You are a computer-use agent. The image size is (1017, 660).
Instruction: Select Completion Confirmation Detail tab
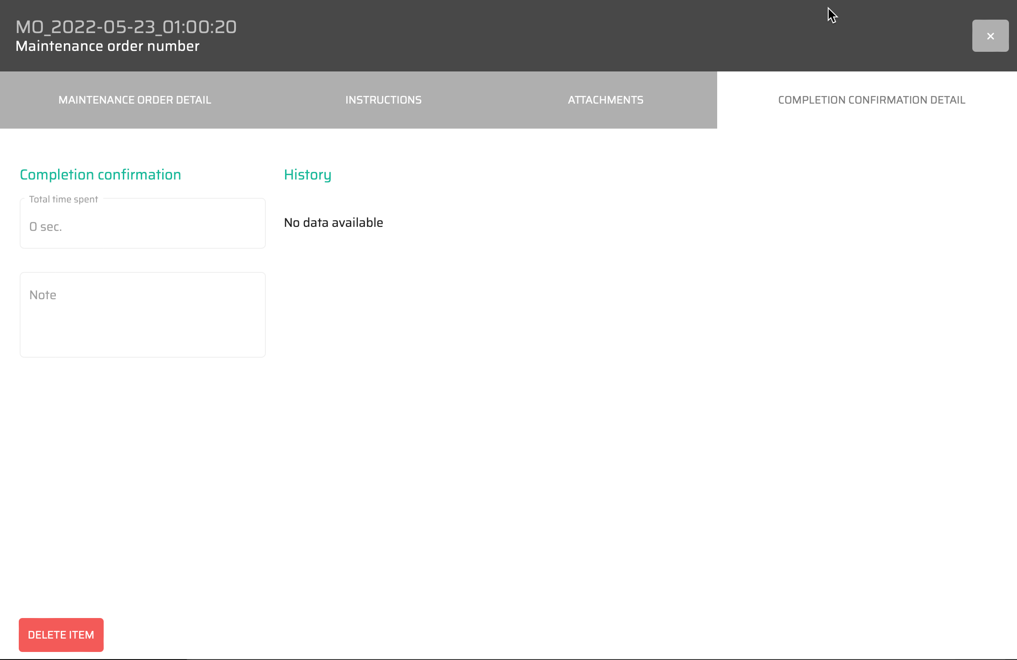(871, 100)
